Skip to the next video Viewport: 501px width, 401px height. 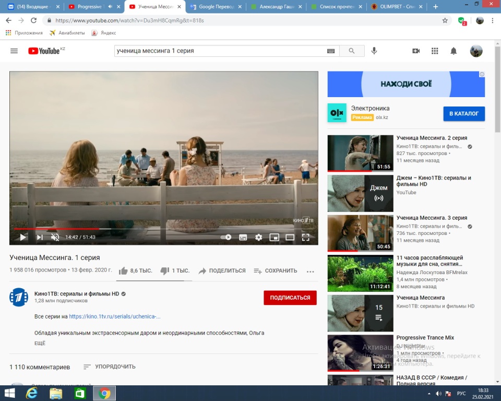[40, 237]
